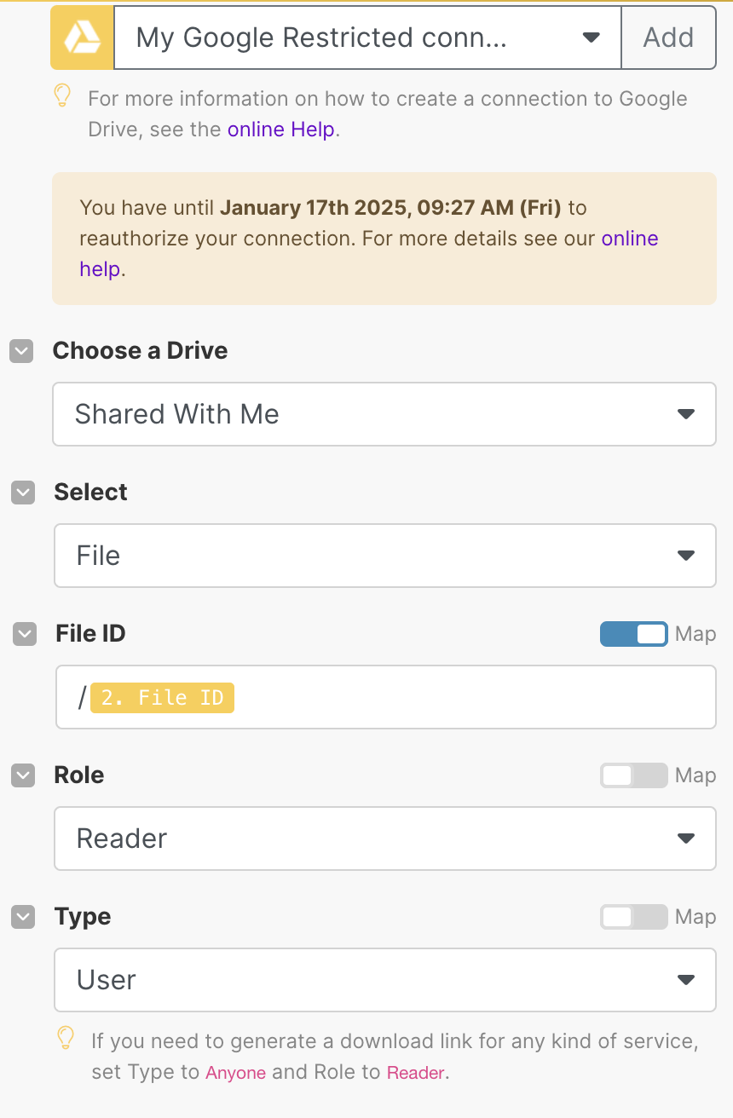This screenshot has height=1118, width=733.
Task: Click the Add connection button
Action: (x=668, y=37)
